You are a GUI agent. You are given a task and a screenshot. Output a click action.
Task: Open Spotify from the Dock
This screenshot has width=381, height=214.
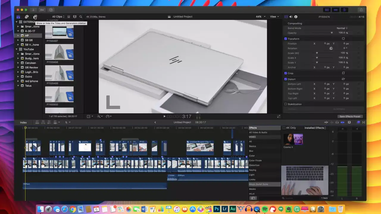265,209
